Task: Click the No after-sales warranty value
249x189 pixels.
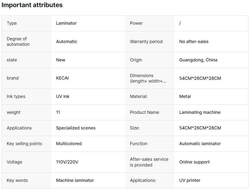Action: [194, 42]
